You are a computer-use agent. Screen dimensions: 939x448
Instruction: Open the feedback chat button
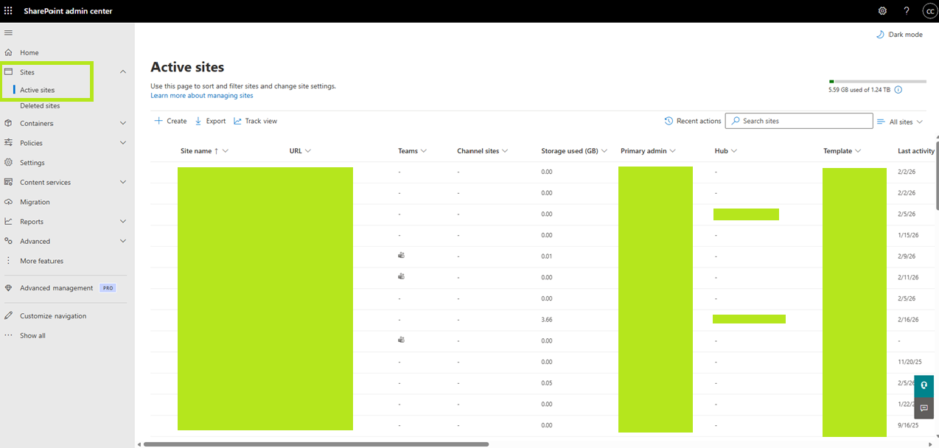924,408
